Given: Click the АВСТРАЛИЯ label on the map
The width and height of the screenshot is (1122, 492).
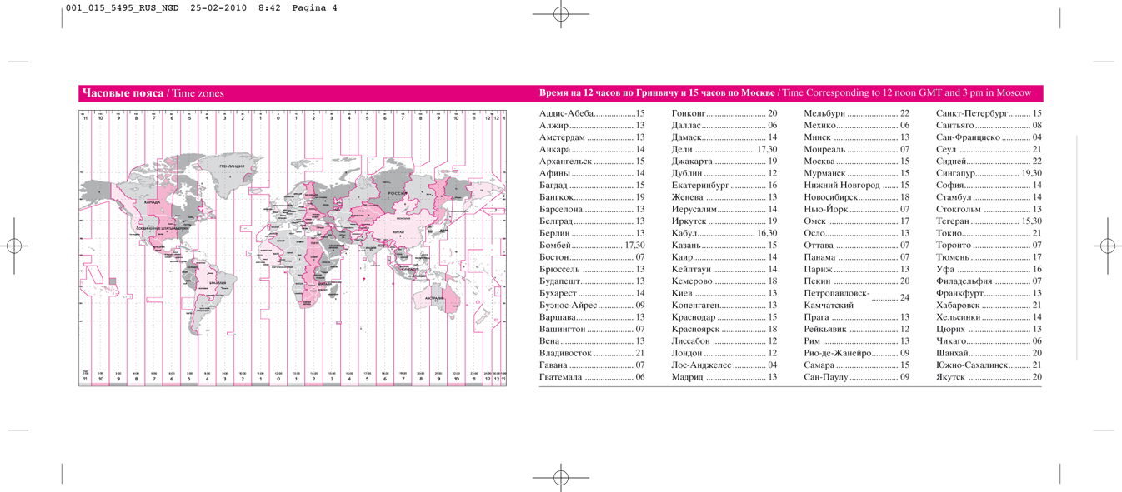Looking at the screenshot, I should [x=434, y=297].
